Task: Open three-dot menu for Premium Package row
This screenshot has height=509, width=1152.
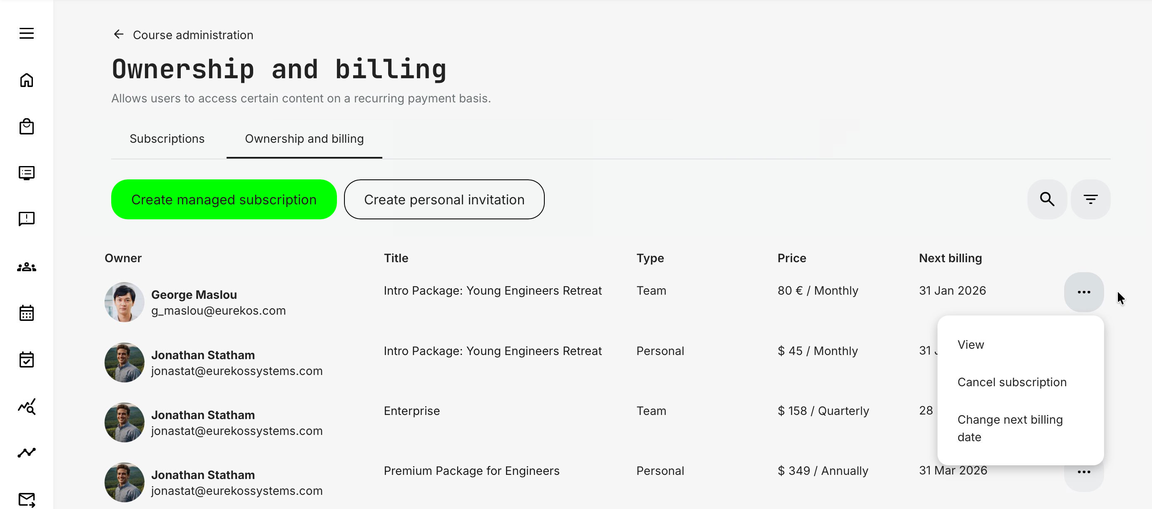Action: (1084, 473)
